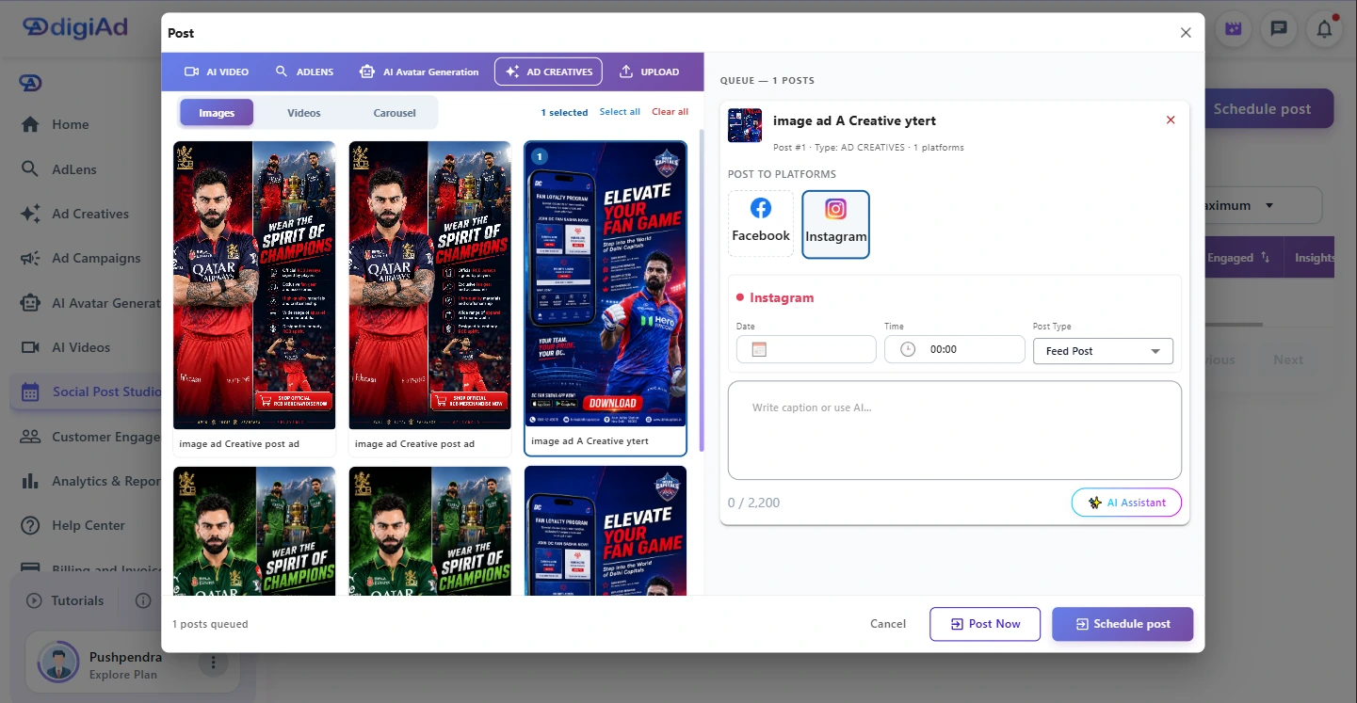Viewport: 1357px width, 703px height.
Task: Click the Next pagination button
Action: (1288, 359)
